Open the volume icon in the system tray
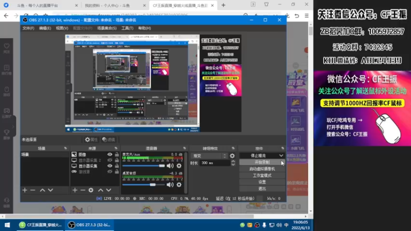This screenshot has width=411, height=231. [x=279, y=225]
